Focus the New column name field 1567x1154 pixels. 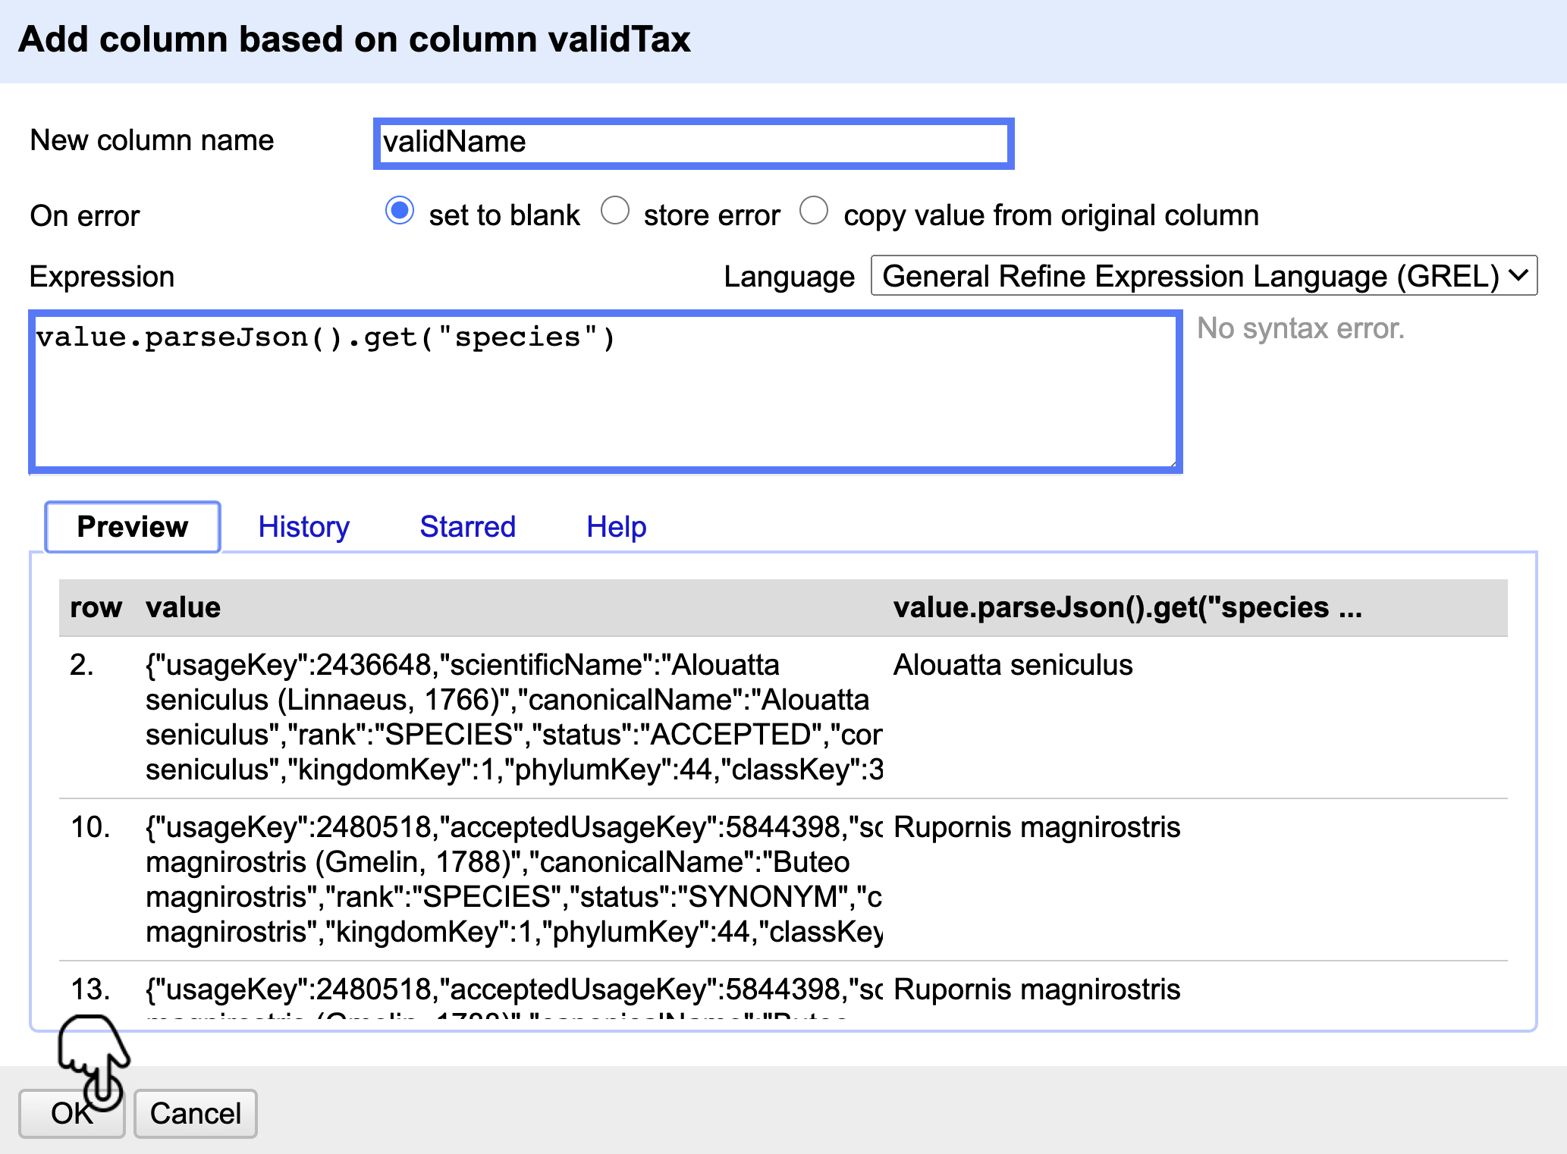[x=693, y=143]
